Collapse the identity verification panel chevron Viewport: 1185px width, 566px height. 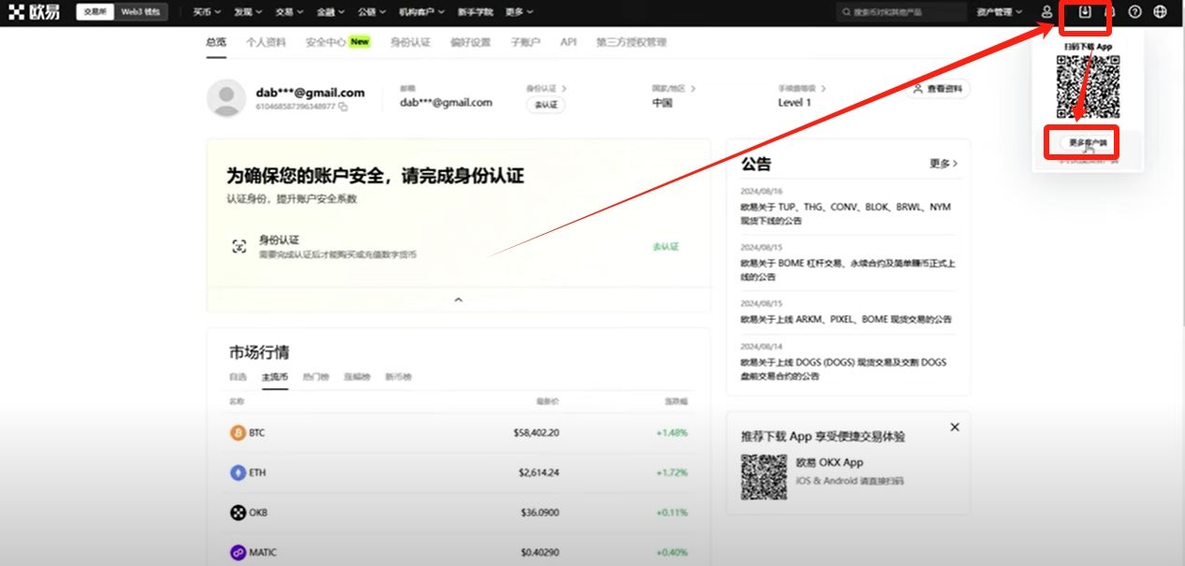[458, 299]
